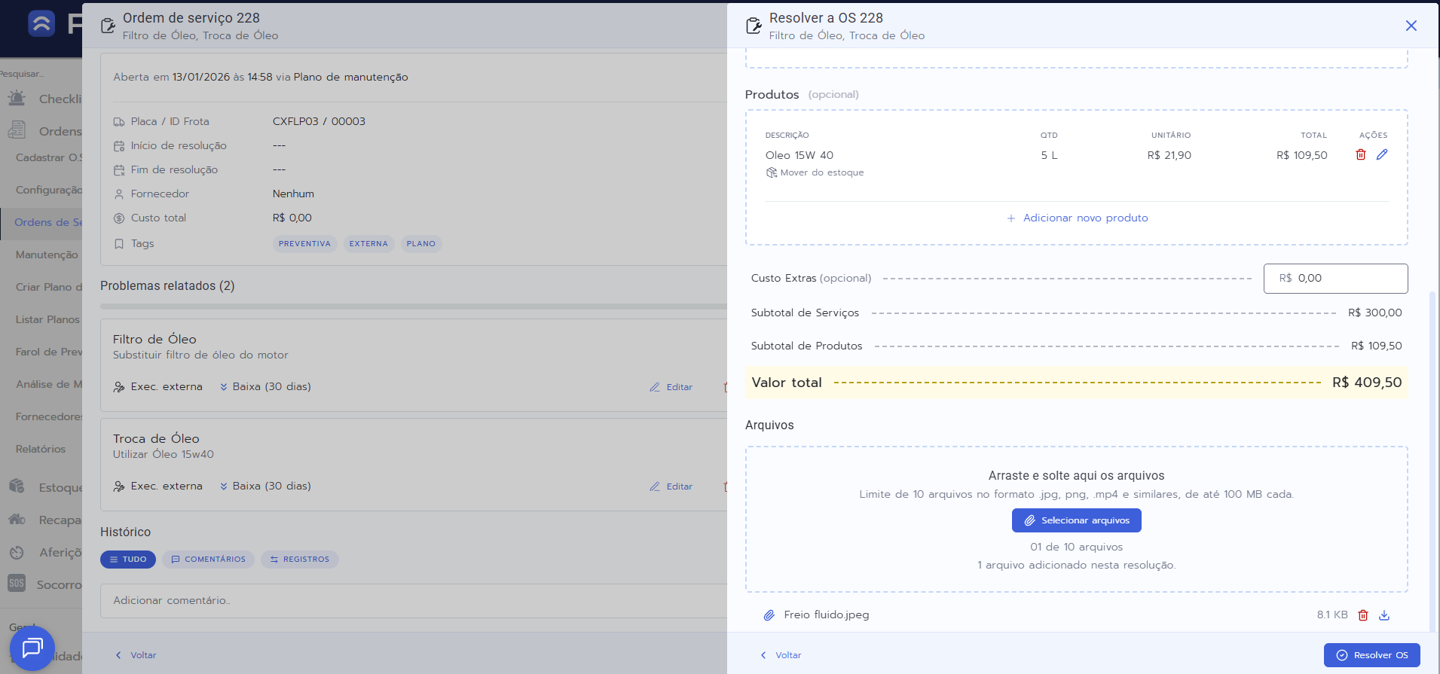Expand the Recapagem sidebar menu
Image resolution: width=1440 pixels, height=674 pixels.
[x=45, y=520]
